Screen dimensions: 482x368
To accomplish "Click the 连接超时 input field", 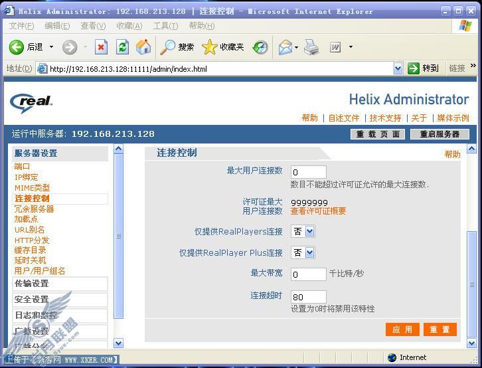I will click(308, 297).
